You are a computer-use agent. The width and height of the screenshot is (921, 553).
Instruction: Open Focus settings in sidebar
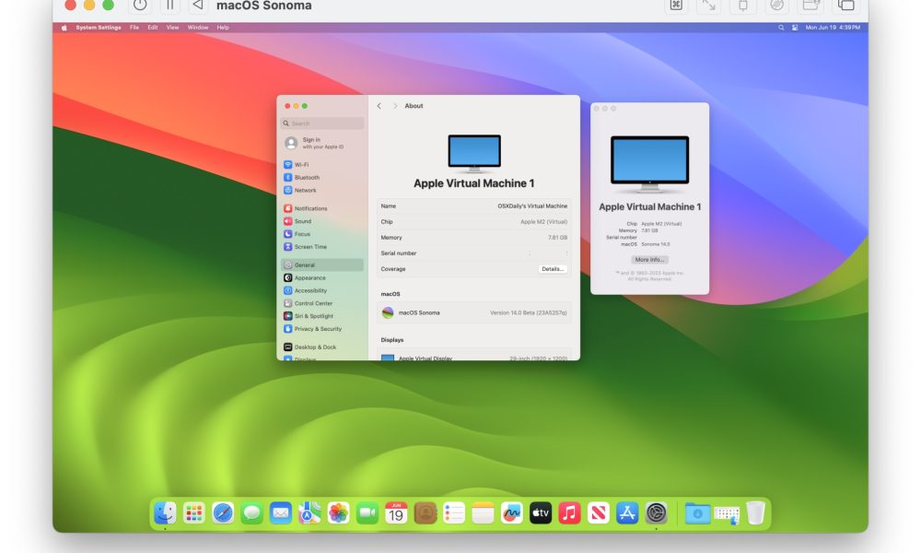(322, 234)
